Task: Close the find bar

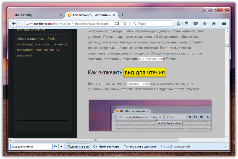Action: point(225,146)
